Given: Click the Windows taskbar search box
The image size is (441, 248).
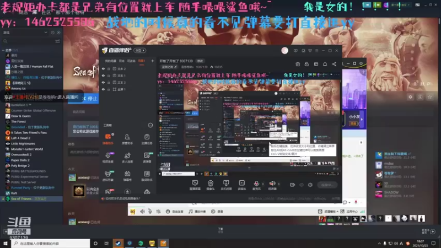Looking at the screenshot, I should [x=51, y=243].
